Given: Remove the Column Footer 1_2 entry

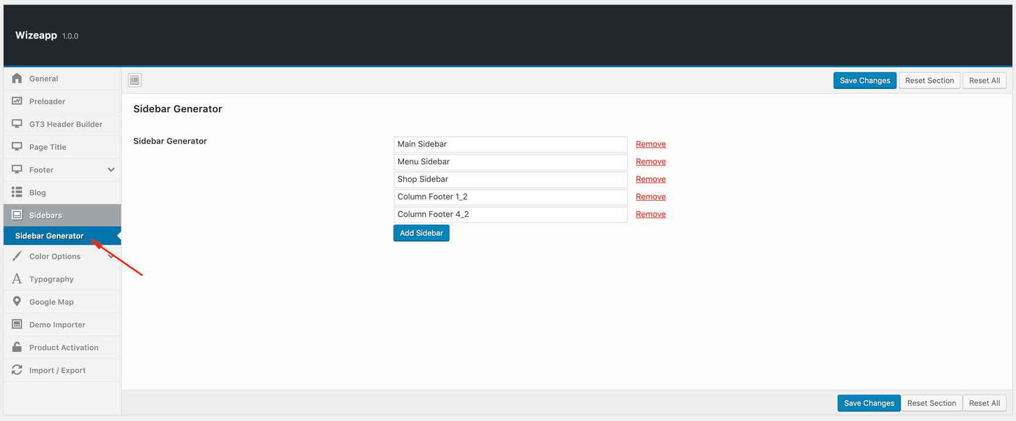Looking at the screenshot, I should point(651,196).
